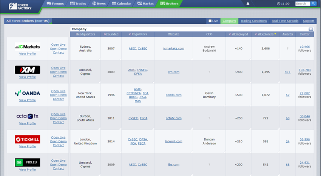Click the clock icon beside 11:00
Viewport: 321px width, 176px height.
[x=278, y=4]
